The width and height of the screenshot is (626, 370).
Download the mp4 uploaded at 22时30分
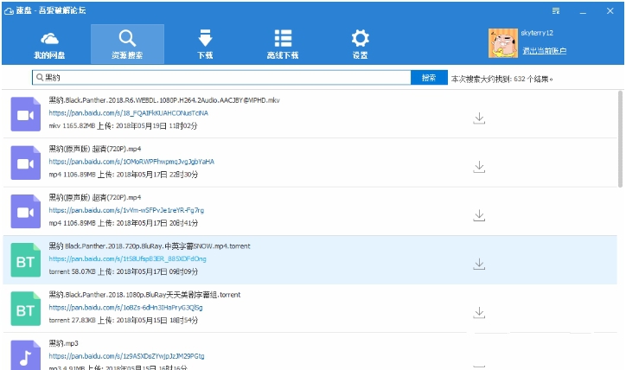click(x=479, y=167)
